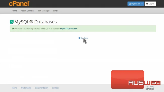Image resolution: width=164 pixels, height=92 pixels.
Task: Click the Logout button
Action: pos(150,4)
